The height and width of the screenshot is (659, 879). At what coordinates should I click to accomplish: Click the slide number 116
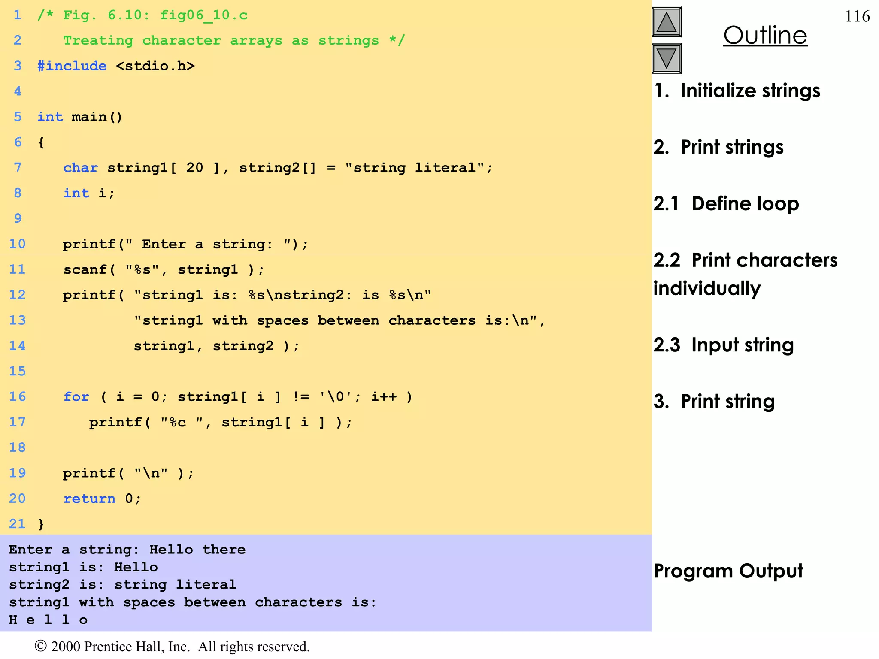857,16
